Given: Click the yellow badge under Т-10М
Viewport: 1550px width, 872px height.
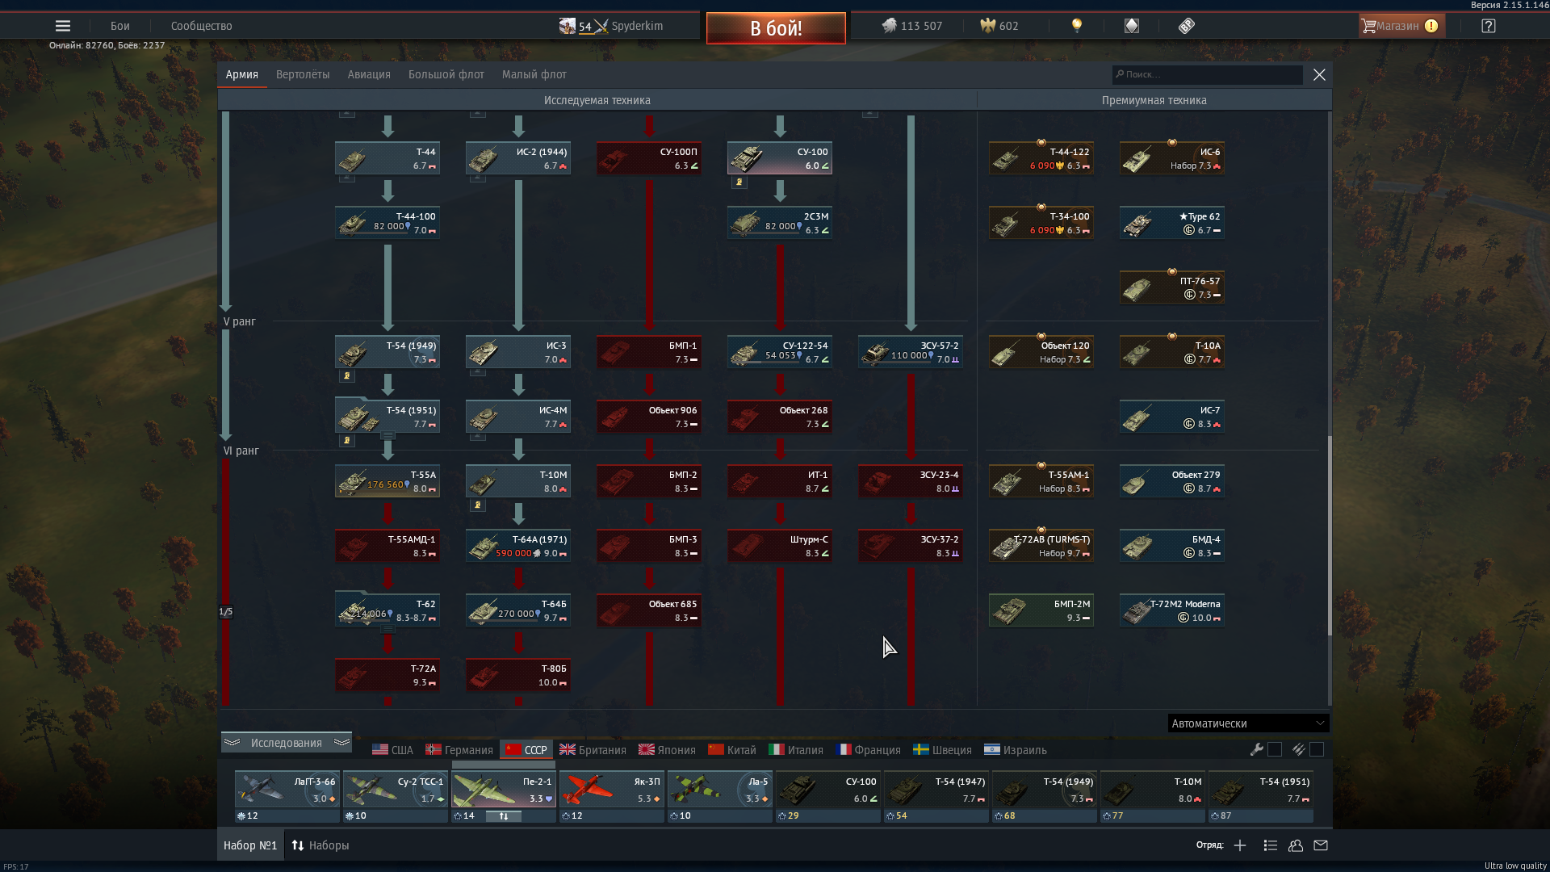Looking at the screenshot, I should [477, 505].
